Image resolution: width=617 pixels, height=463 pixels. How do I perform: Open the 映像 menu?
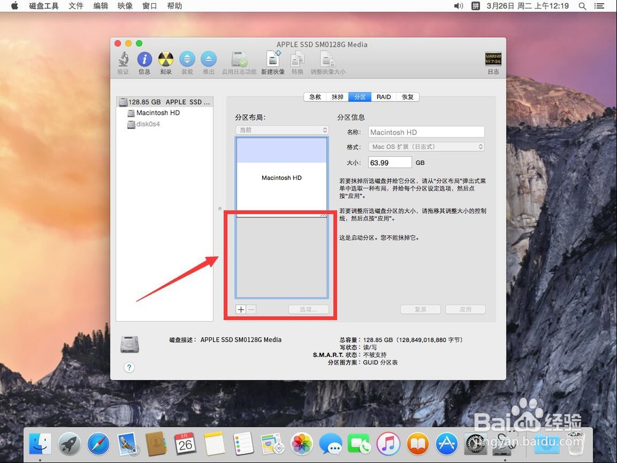click(x=125, y=6)
